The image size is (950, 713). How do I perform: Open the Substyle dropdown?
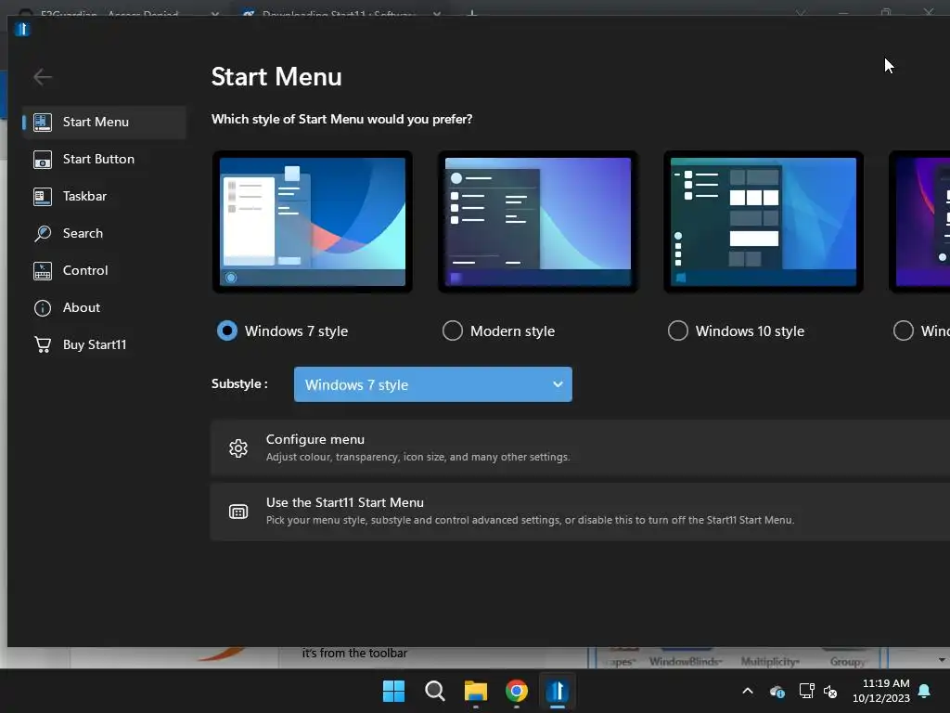point(433,384)
